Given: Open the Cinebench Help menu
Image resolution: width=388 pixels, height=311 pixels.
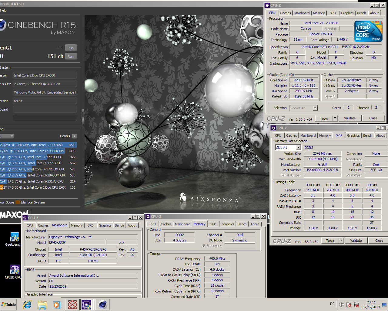Looking at the screenshot, I should click(3, 10).
